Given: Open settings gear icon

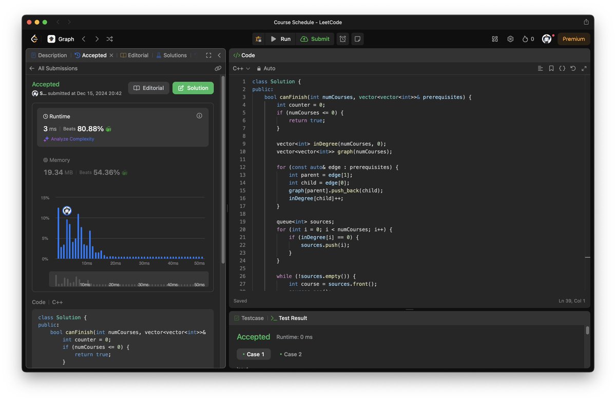Looking at the screenshot, I should point(510,39).
